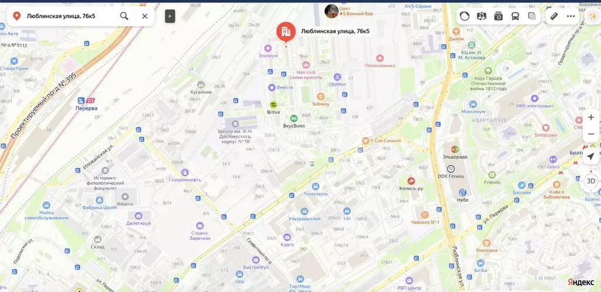Viewport: 601px width, 292px height.
Task: Click the address search input field
Action: point(71,16)
